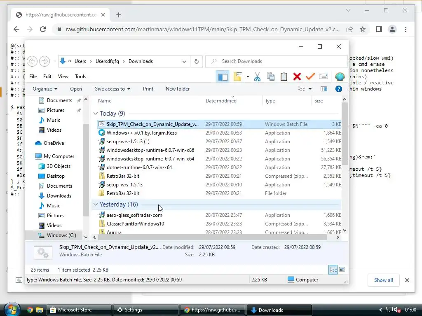This screenshot has height=316, width=422.
Task: Click the New folder button
Action: tap(178, 89)
